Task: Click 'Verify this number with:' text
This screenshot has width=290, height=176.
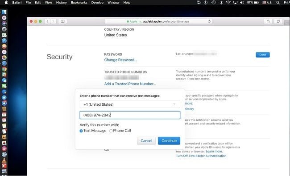Action: (99, 125)
